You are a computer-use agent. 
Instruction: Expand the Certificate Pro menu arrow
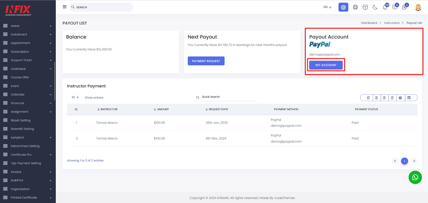51,155
